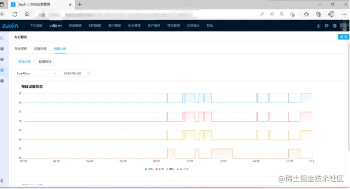Select the active 数据分析 tab
Image resolution: width=350 pixels, height=189 pixels.
pyautogui.click(x=60, y=49)
